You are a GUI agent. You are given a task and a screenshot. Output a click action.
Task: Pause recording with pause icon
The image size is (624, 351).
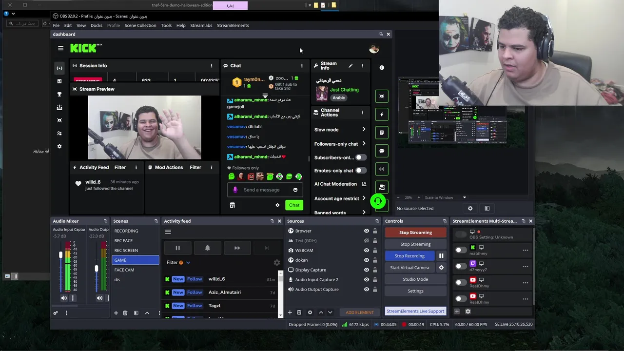(x=441, y=256)
